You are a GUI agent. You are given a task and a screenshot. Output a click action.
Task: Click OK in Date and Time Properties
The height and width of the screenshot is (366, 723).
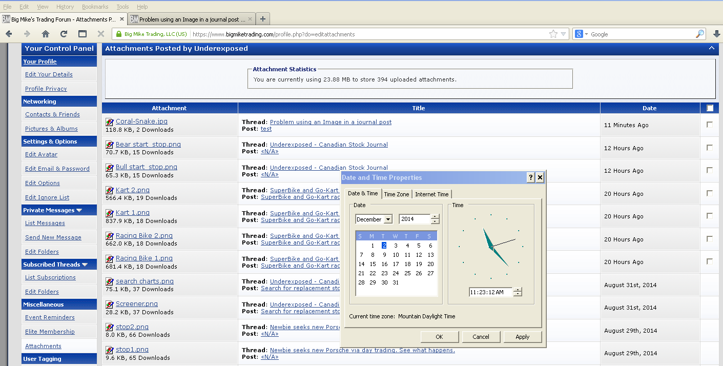coord(439,337)
